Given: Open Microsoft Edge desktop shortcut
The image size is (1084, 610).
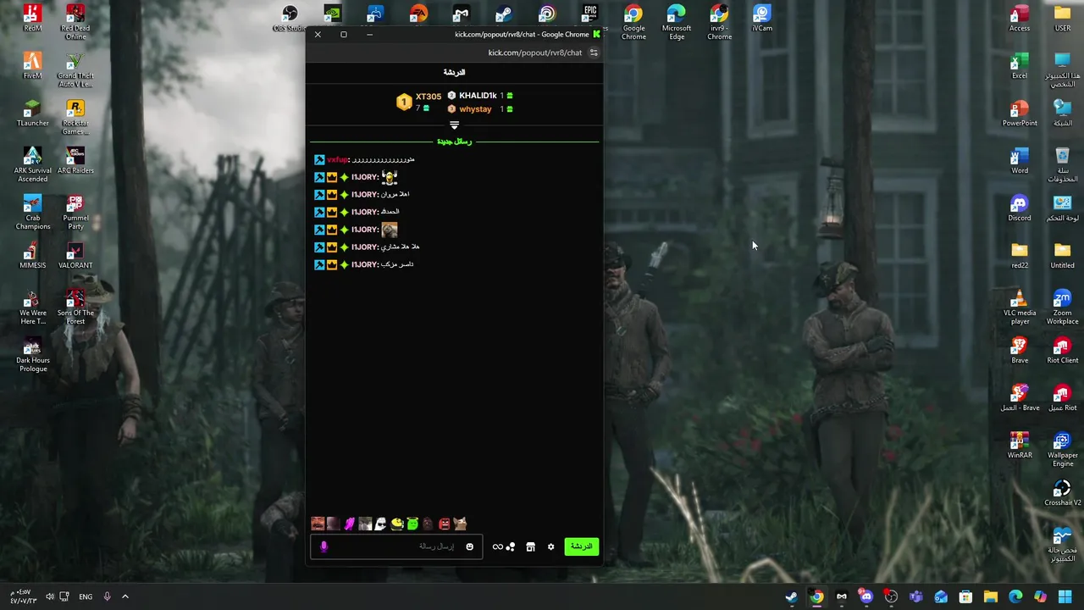Looking at the screenshot, I should click(677, 22).
